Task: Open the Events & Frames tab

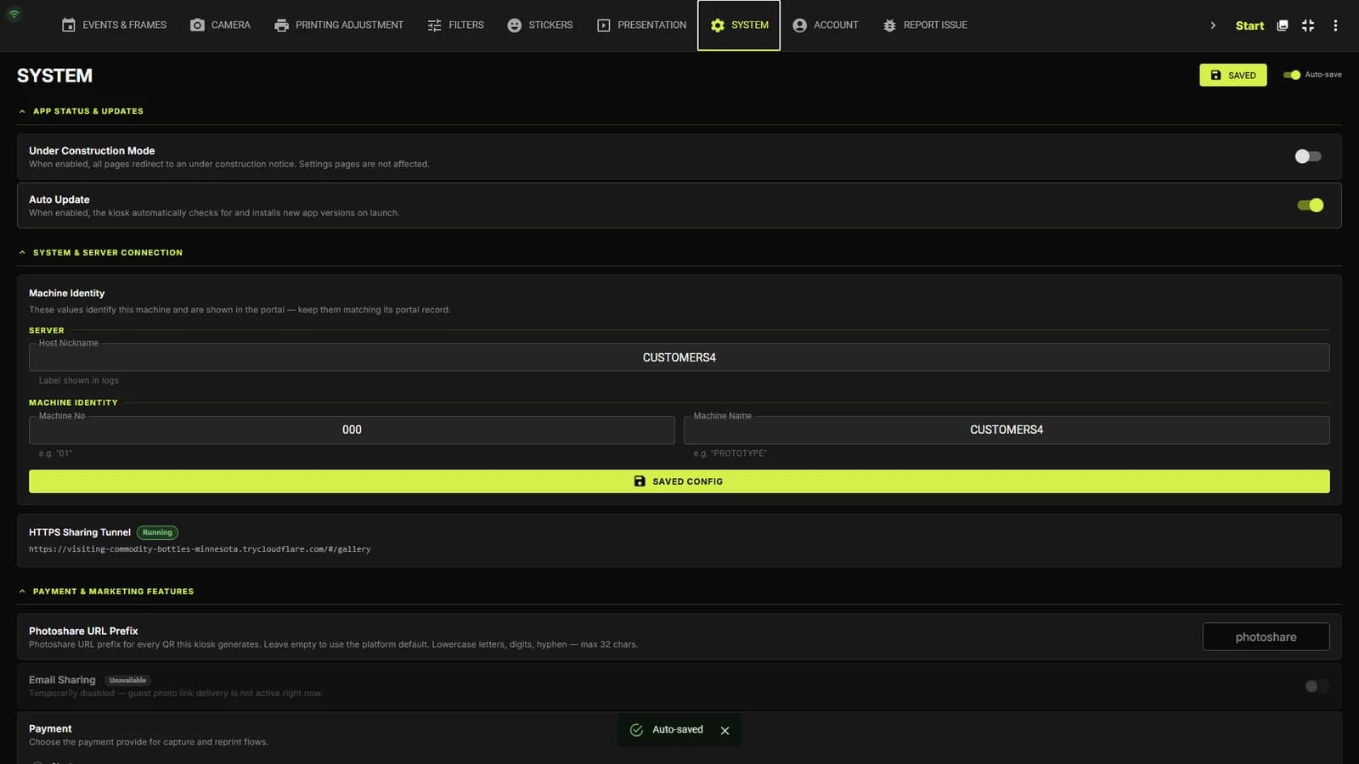Action: click(114, 25)
